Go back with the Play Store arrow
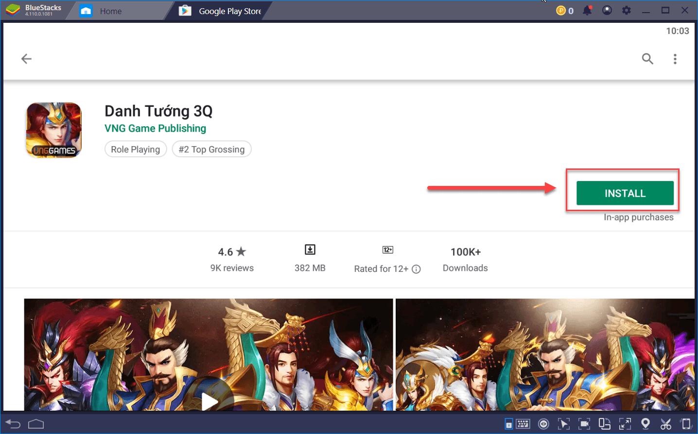698x434 pixels. tap(26, 59)
